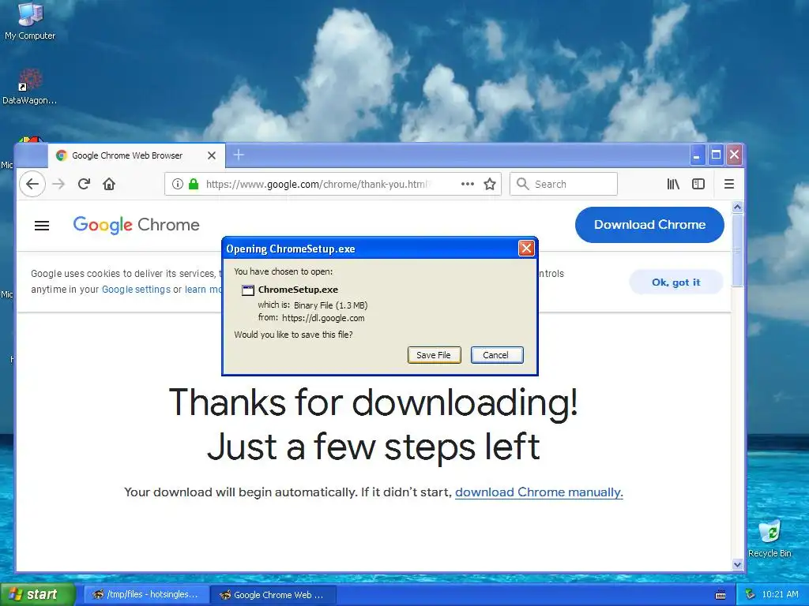Select the DataWagon desktop shortcut
The width and height of the screenshot is (809, 606).
tap(29, 87)
